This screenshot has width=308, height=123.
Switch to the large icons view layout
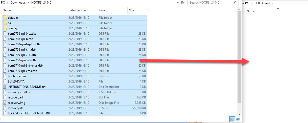pyautogui.click(x=238, y=119)
